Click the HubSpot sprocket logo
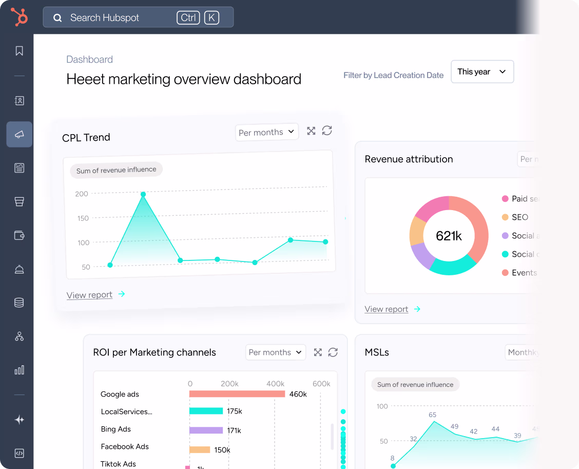The image size is (579, 469). [x=19, y=17]
